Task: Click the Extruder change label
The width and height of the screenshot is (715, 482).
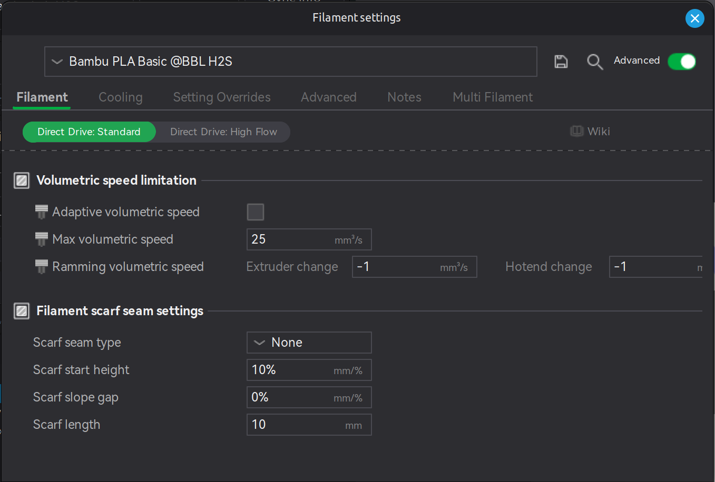Action: pyautogui.click(x=292, y=267)
